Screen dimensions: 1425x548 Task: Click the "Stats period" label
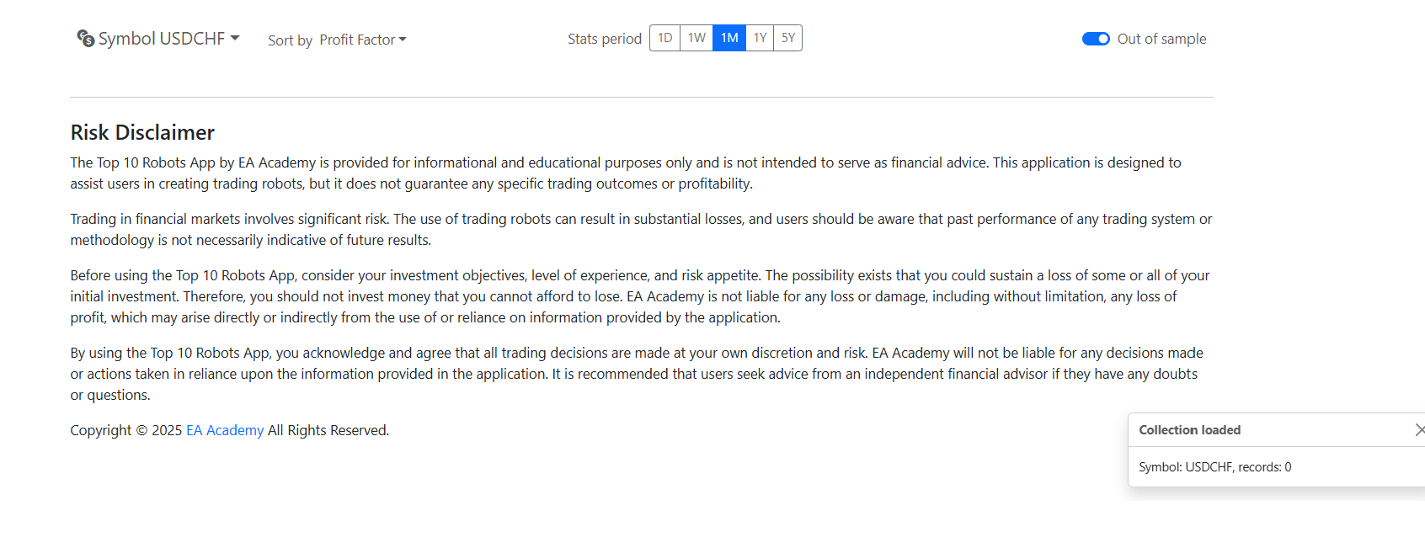pyautogui.click(x=605, y=39)
